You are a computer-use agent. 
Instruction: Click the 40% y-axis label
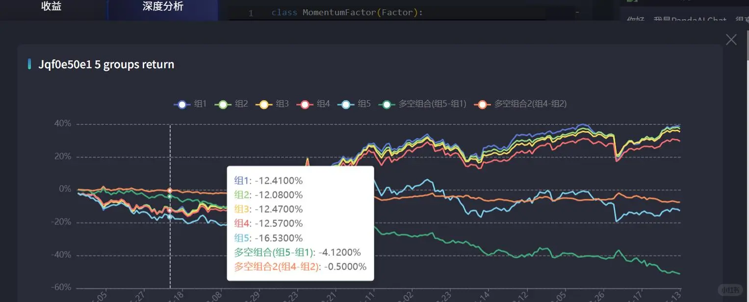click(x=62, y=124)
